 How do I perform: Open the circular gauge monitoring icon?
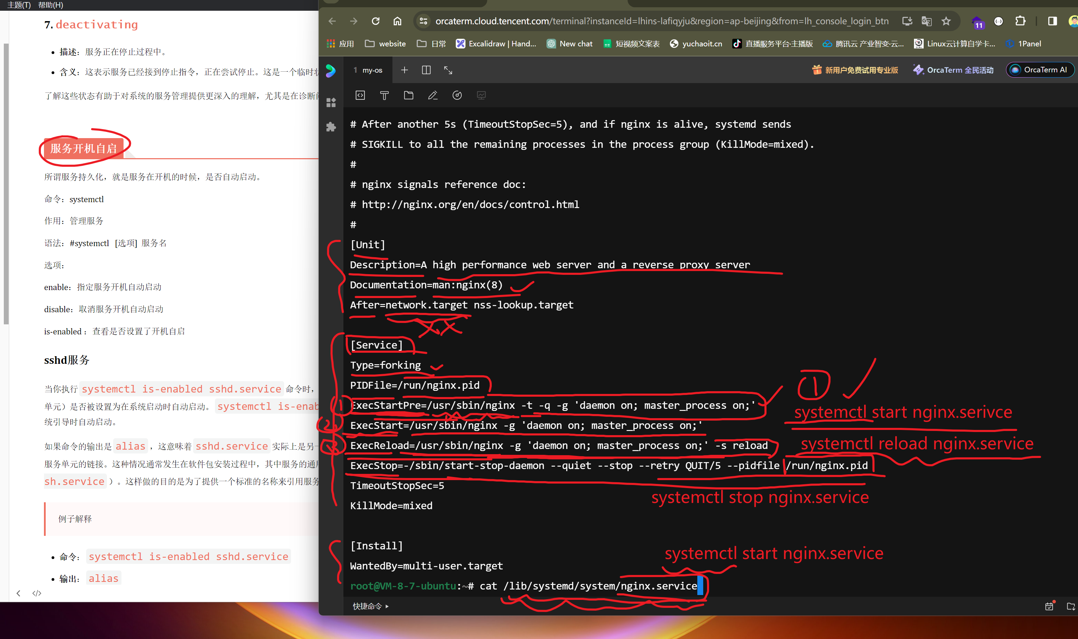click(x=457, y=95)
